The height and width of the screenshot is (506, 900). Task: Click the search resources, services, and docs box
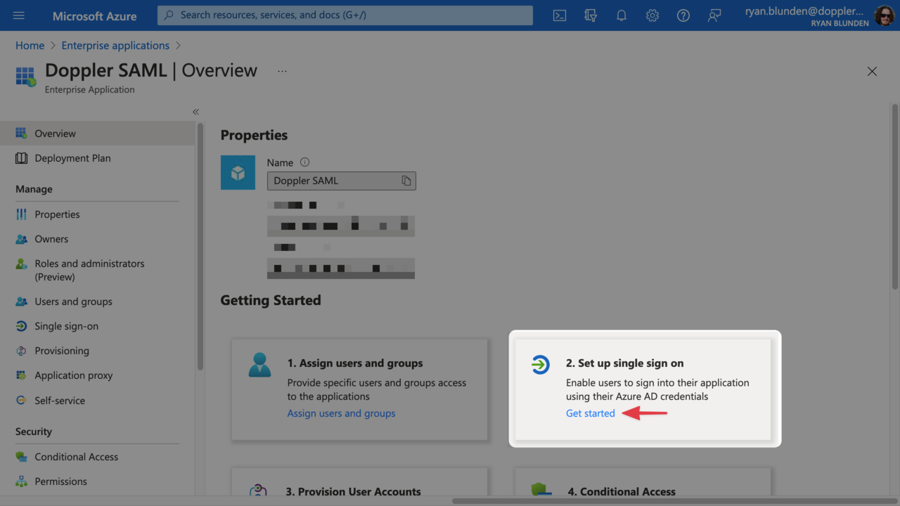[x=345, y=15]
